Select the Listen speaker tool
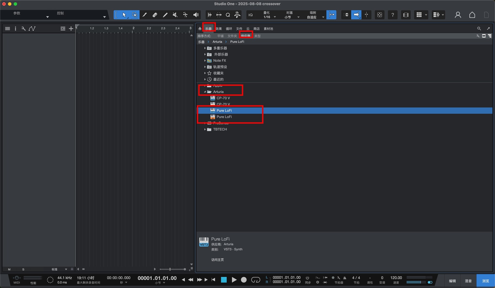Image resolution: width=495 pixels, height=288 pixels. (x=196, y=15)
